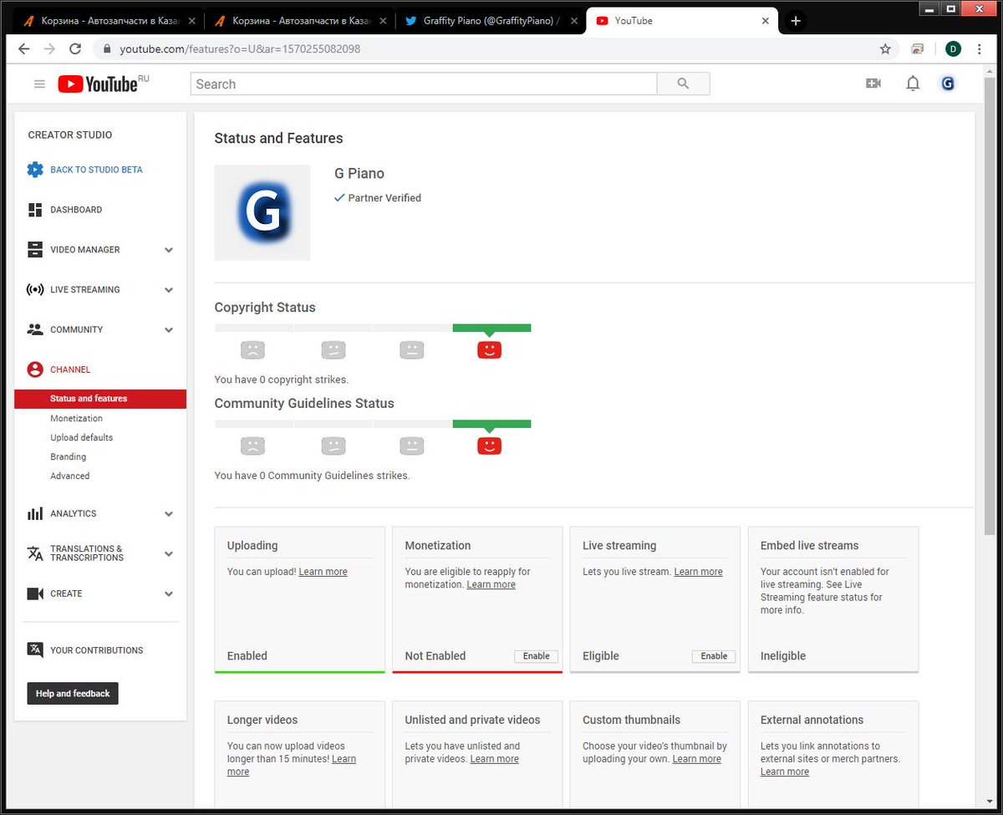Open the Dashboard menu item
Image resolution: width=1003 pixels, height=815 pixels.
tap(76, 210)
